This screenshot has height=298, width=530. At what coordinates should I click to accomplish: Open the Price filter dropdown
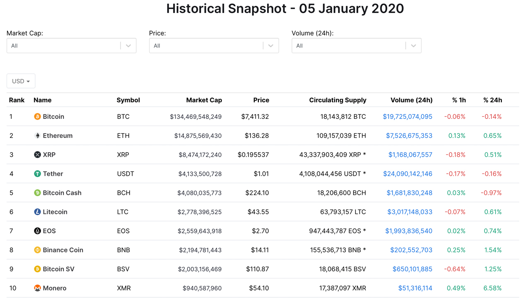click(x=214, y=46)
